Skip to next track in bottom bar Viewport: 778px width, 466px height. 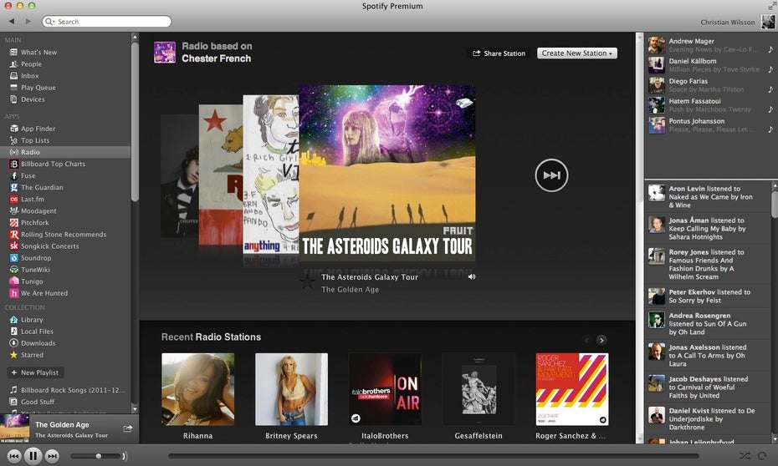[x=52, y=456]
